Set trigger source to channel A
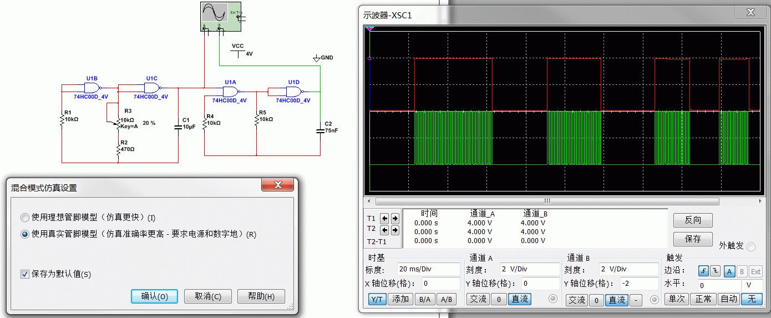The width and height of the screenshot is (771, 318). 730,271
